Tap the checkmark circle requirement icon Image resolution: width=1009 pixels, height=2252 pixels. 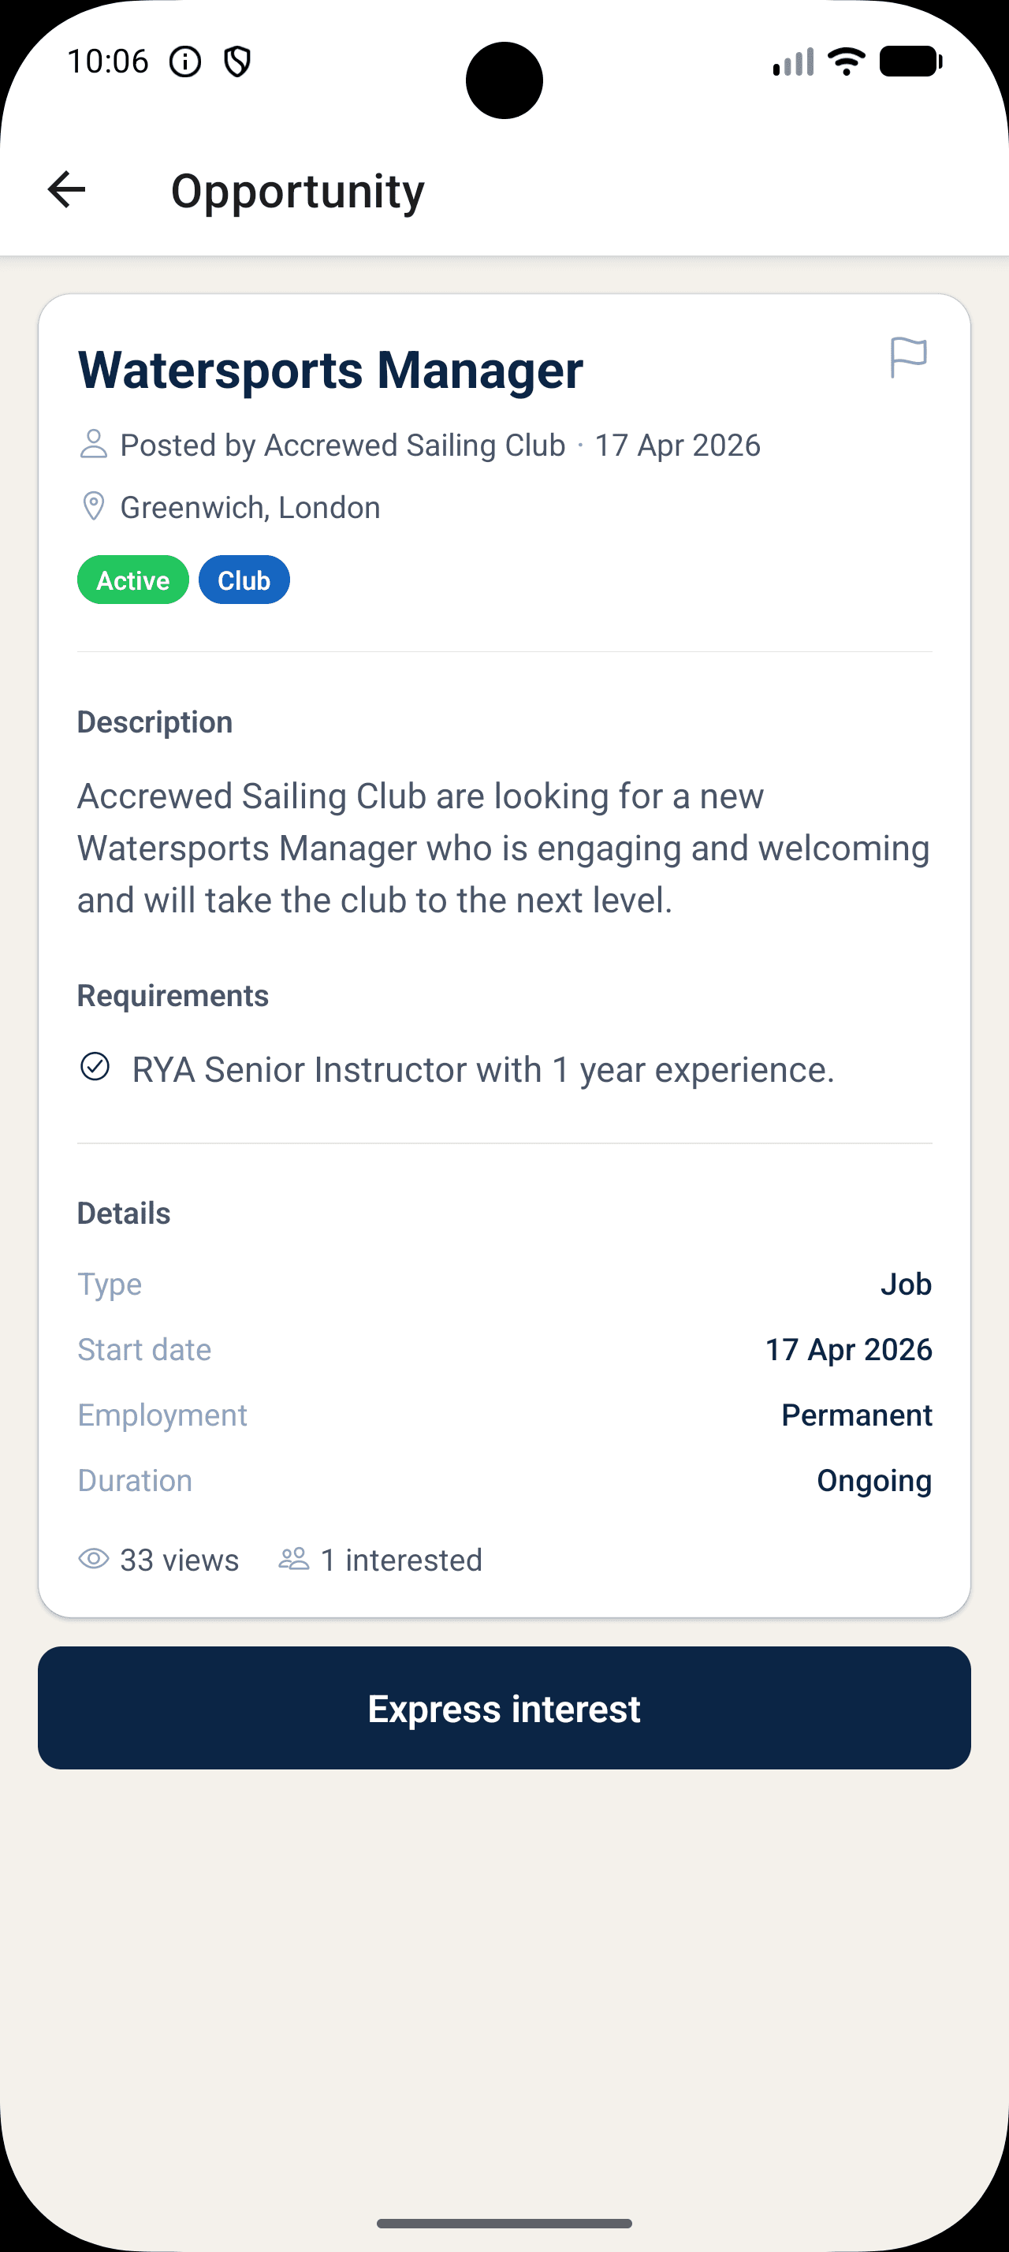(95, 1068)
